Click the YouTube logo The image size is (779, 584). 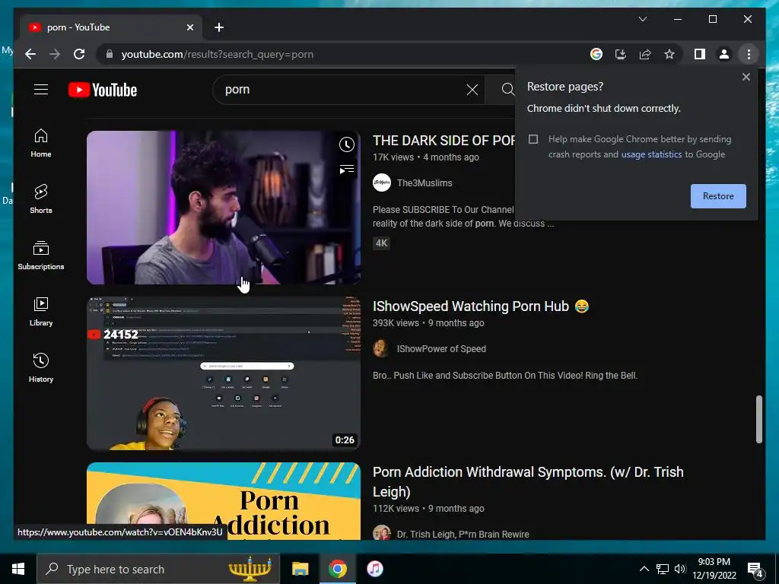point(103,90)
